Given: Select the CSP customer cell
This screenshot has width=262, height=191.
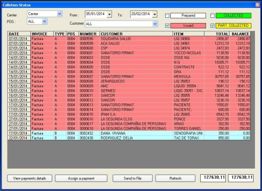Looking at the screenshot, I should [x=136, y=48].
